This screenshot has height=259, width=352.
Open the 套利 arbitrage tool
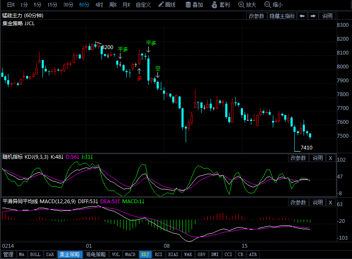tap(221, 5)
